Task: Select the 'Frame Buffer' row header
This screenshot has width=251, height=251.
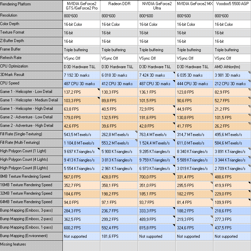Action: pos(31,50)
